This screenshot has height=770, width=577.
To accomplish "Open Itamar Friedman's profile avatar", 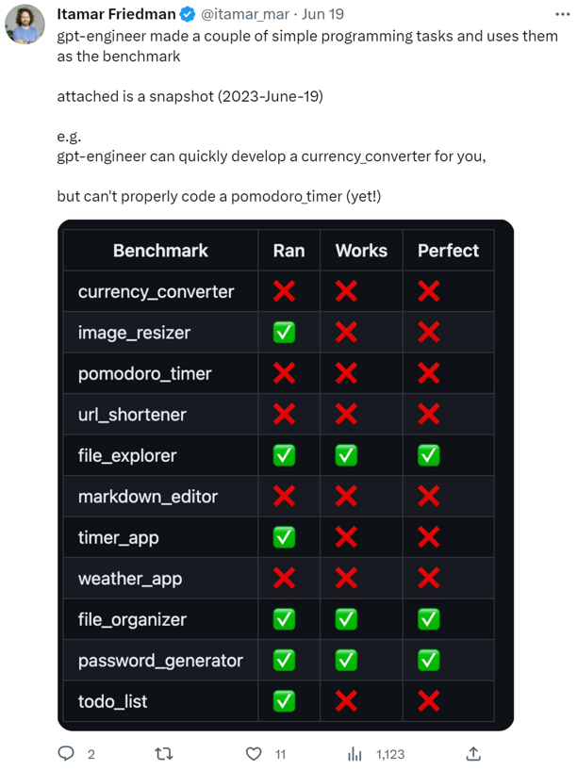I will pyautogui.click(x=25, y=25).
